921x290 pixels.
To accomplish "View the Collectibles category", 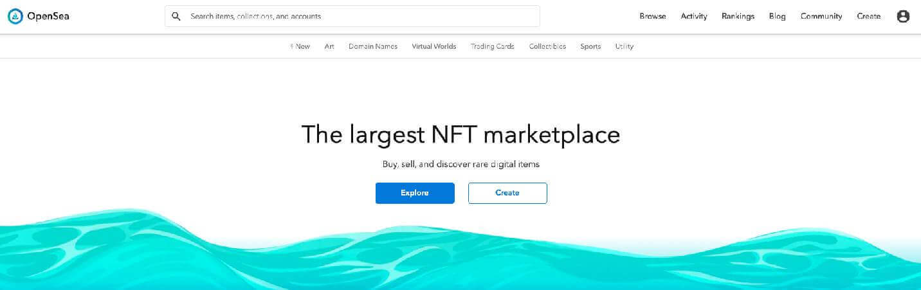I will click(547, 46).
